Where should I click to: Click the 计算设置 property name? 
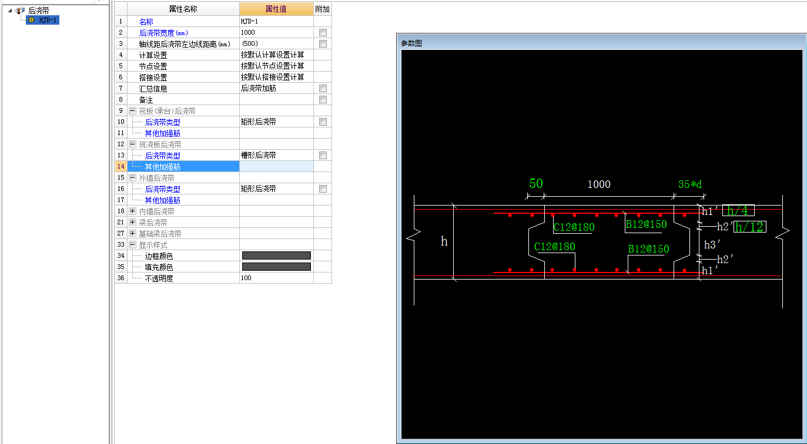pos(153,55)
